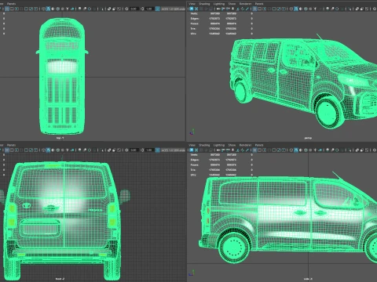Image resolution: width=377 pixels, height=282 pixels.
Task: Click Wireframe icon in perspective panel toolbar
Action: (x=291, y=9)
